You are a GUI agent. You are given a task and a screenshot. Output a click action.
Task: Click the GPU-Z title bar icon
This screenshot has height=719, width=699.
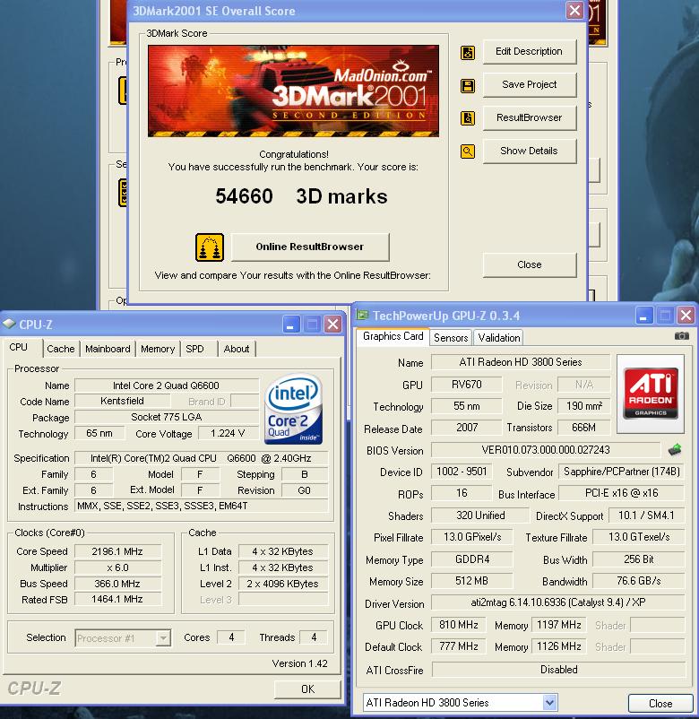coord(363,315)
